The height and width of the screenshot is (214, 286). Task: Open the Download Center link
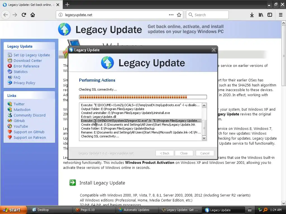pyautogui.click(x=28, y=60)
